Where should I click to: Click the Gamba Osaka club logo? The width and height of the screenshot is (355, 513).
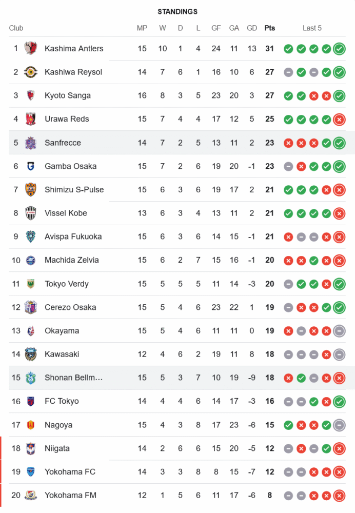pyautogui.click(x=31, y=166)
